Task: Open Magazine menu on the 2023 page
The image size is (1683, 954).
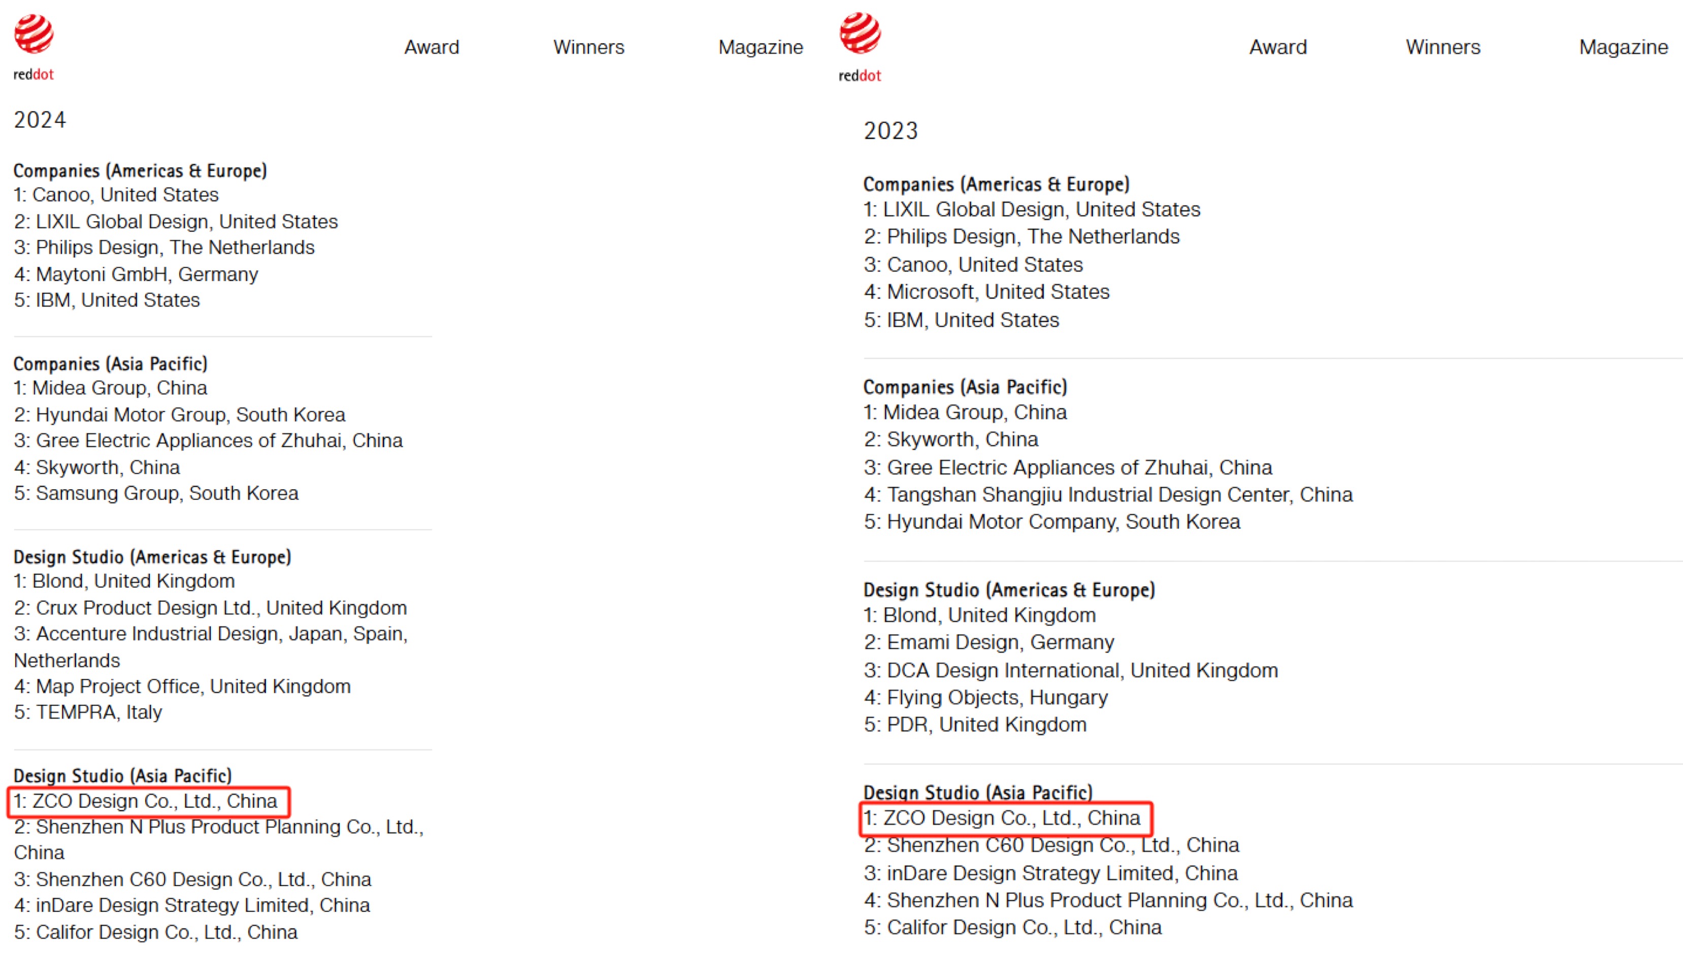Action: (x=1624, y=47)
